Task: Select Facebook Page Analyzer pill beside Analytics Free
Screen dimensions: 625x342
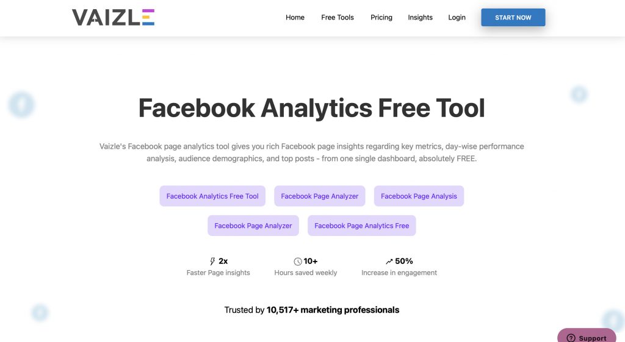Action: pos(253,226)
